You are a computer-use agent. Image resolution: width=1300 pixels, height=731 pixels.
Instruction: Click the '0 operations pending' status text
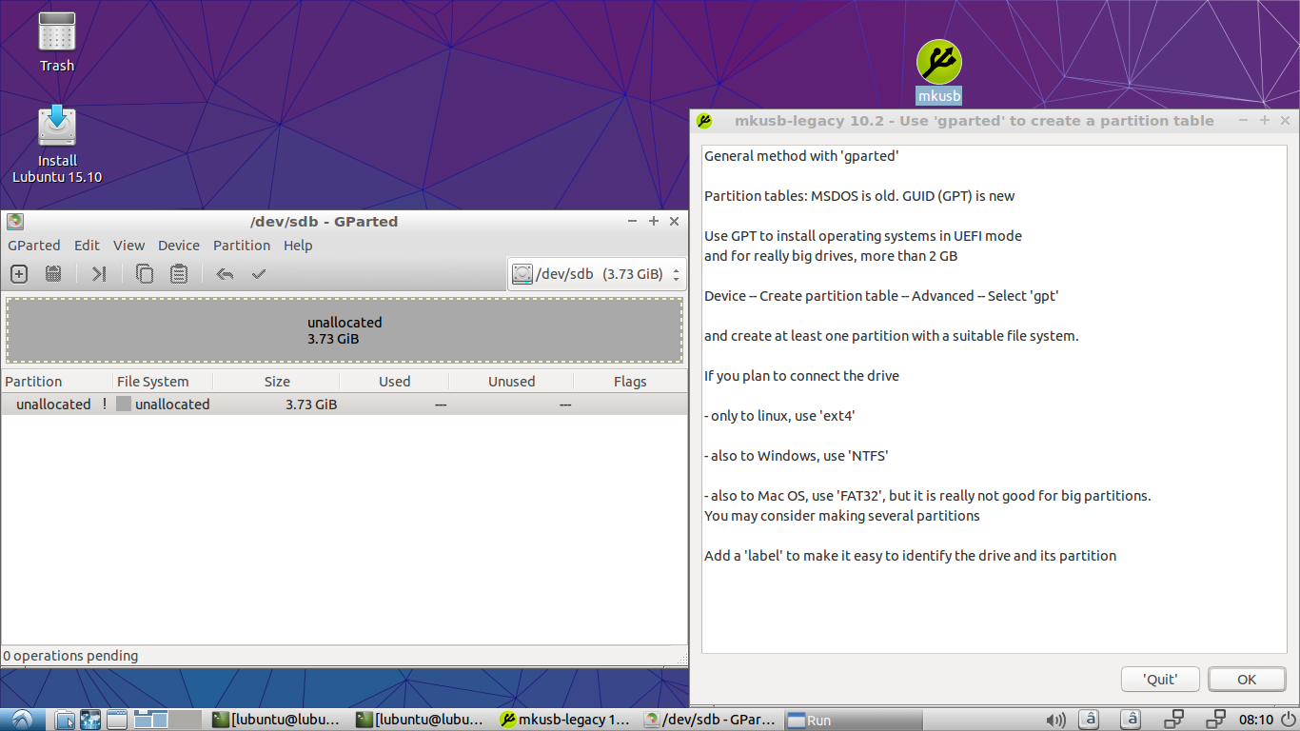(x=70, y=656)
